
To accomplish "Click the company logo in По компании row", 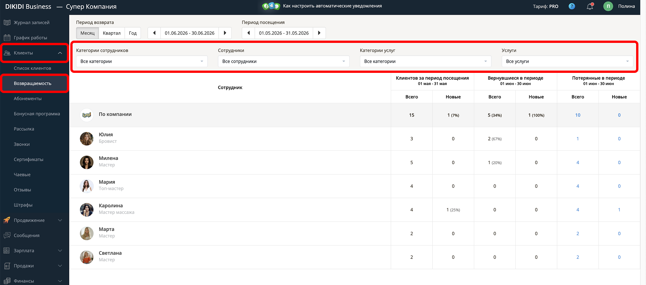I will [x=87, y=115].
